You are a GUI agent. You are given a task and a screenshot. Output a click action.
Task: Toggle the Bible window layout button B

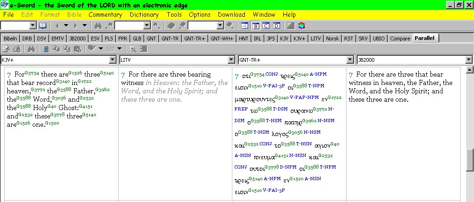click(x=256, y=26)
